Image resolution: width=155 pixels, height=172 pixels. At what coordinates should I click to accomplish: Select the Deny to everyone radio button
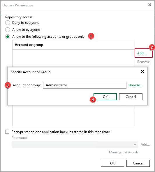8,23
